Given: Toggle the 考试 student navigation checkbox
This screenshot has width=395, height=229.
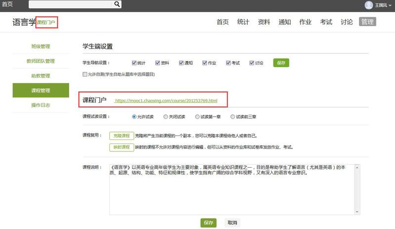Looking at the screenshot, I should pos(228,63).
